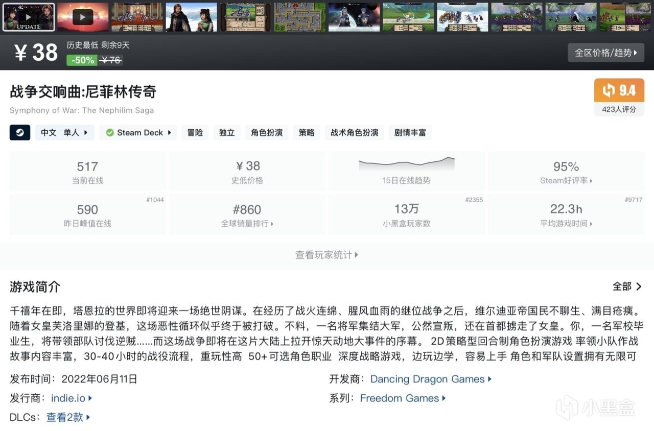Expand 查看玩家统计 player statistics
This screenshot has height=431, width=654.
[327, 255]
